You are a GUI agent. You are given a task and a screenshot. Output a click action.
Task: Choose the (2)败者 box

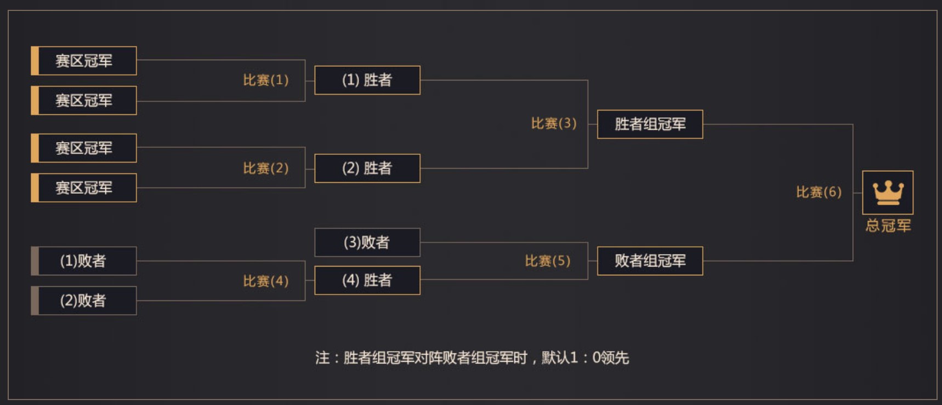[x=84, y=300]
